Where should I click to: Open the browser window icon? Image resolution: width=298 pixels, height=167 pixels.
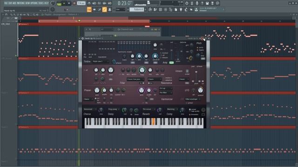pyautogui.click(x=171, y=9)
